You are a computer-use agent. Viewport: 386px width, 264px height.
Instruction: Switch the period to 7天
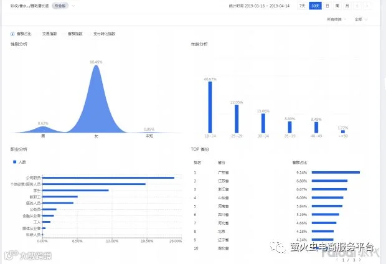303,6
